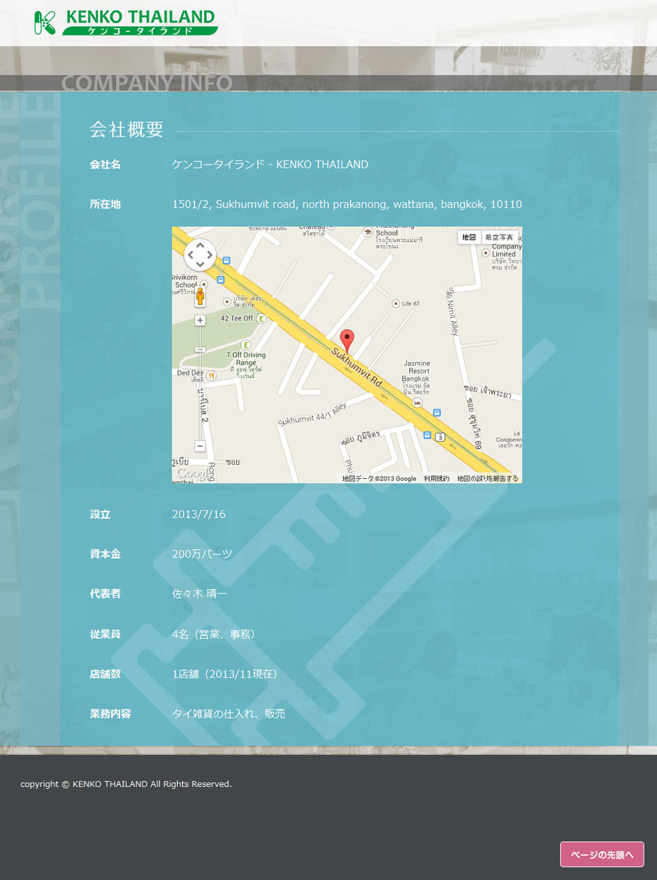Switch map to 地図 view

[x=468, y=238]
